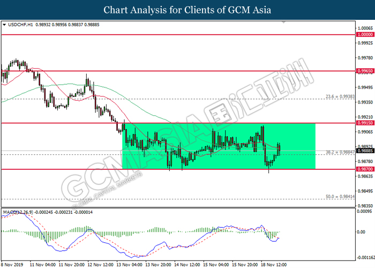Viewport: 375px width, 268px height.
Task: Click the 15 Nov 20:00 time label
Action: 245,265
